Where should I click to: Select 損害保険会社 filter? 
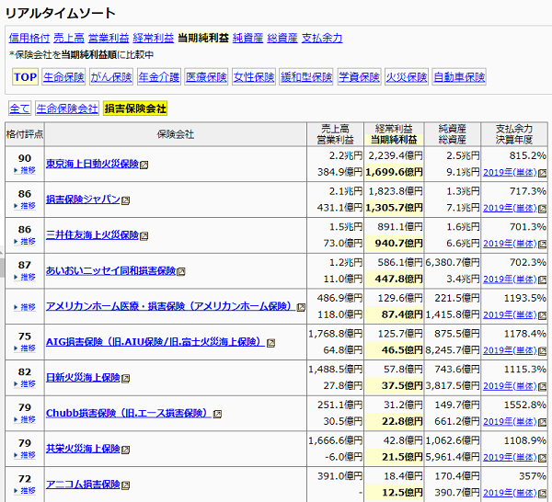[x=135, y=108]
